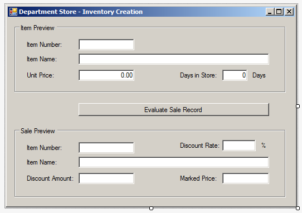The image size is (302, 213).
Task: Click the Item Number label in Item Preview
Action: [x=44, y=45]
